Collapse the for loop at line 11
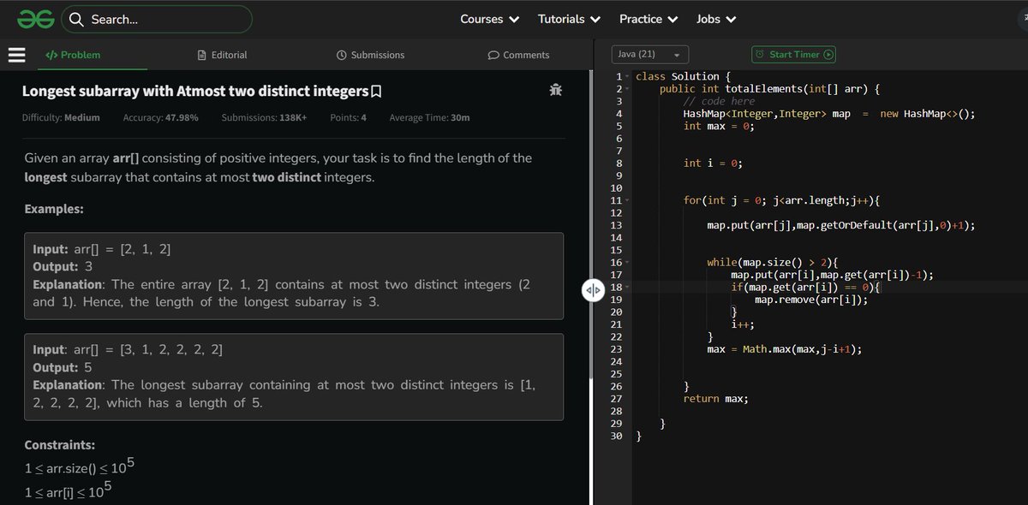The width and height of the screenshot is (1028, 505). (x=628, y=200)
